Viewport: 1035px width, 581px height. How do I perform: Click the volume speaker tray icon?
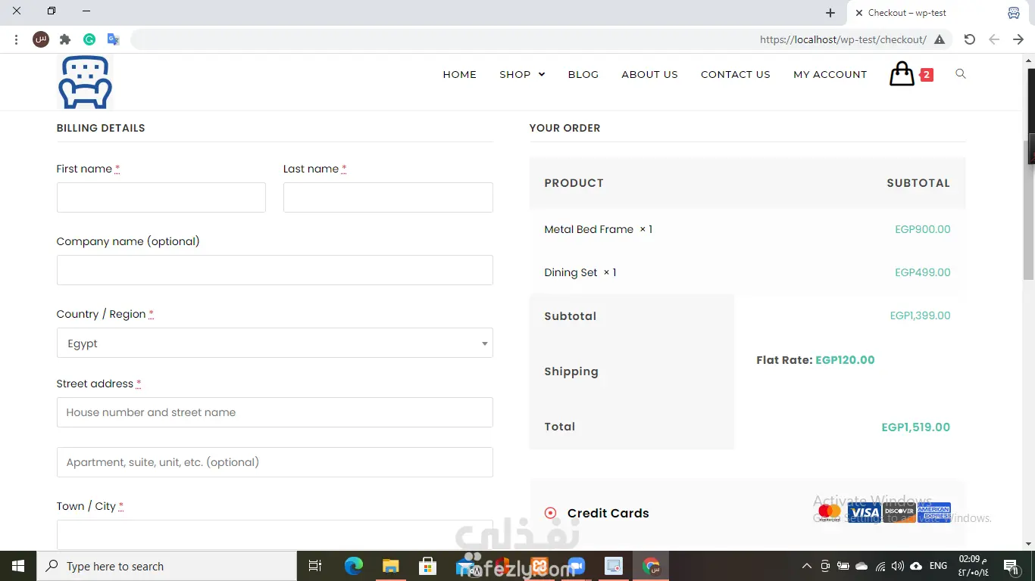click(898, 566)
